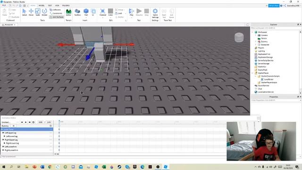Click the command bar input field
Image resolution: width=302 pixels, height=170 pixels.
[x=114, y=156]
